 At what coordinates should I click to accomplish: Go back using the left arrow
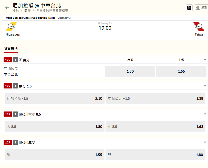pos(7,8)
